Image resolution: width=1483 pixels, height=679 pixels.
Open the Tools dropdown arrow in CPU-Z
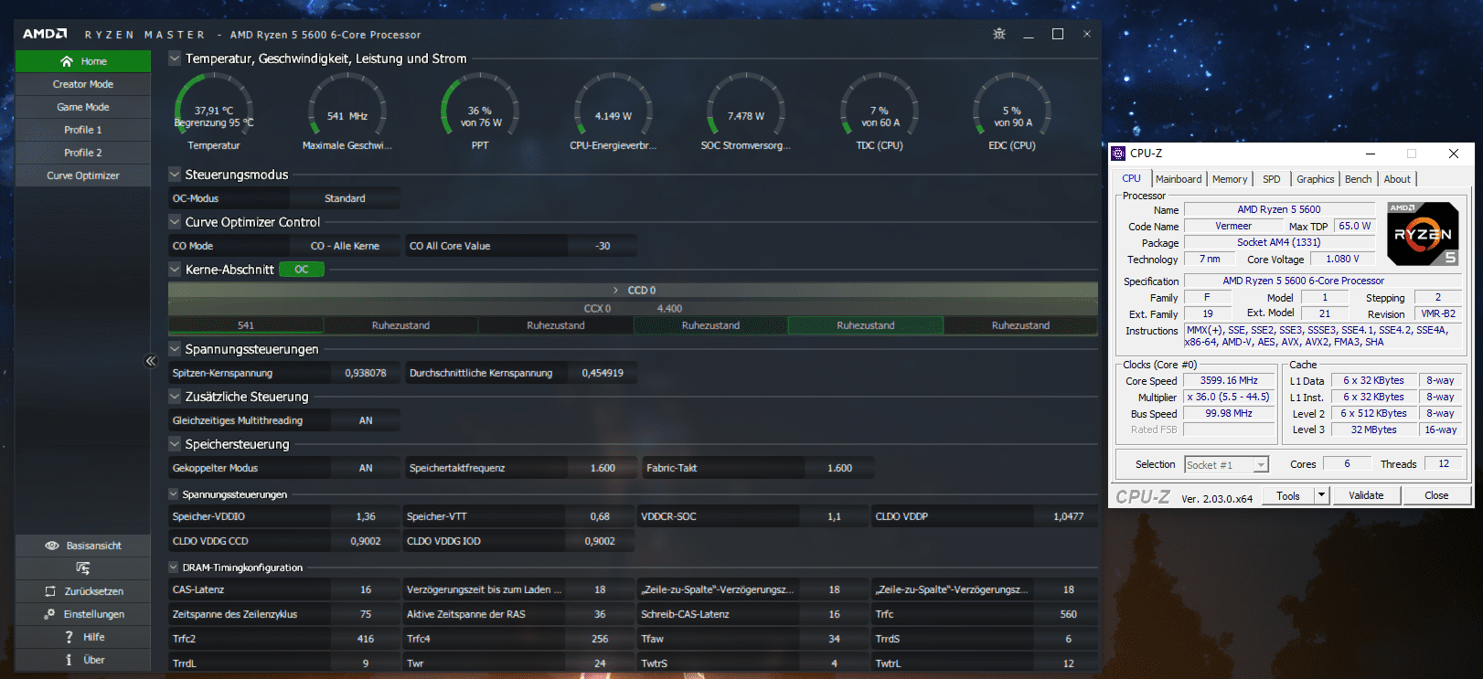tap(1321, 495)
